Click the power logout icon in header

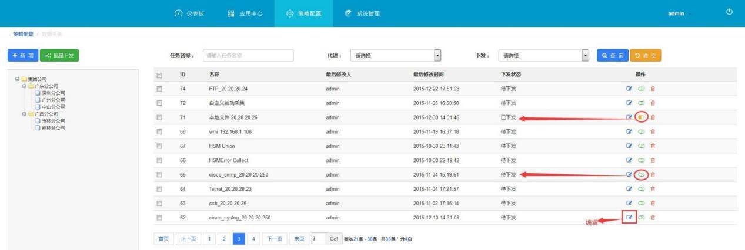pyautogui.click(x=730, y=12)
